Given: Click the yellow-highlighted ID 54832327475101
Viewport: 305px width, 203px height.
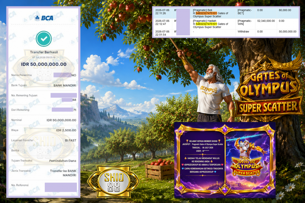Looking at the screenshot, I should tap(206, 24).
